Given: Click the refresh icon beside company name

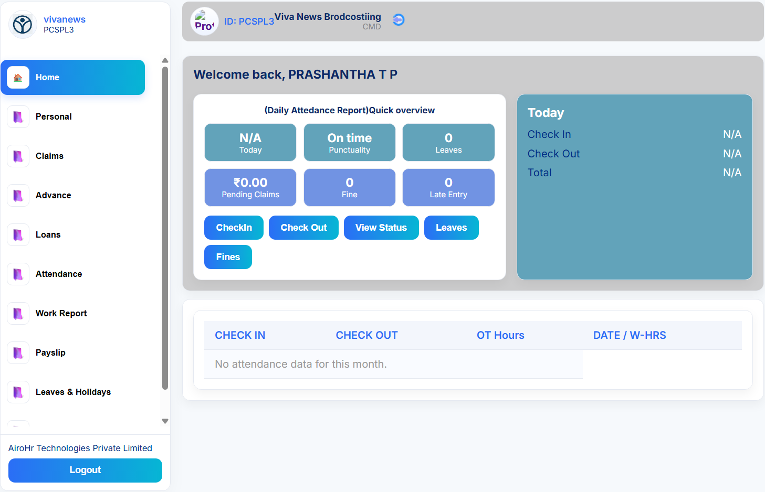Looking at the screenshot, I should (399, 20).
